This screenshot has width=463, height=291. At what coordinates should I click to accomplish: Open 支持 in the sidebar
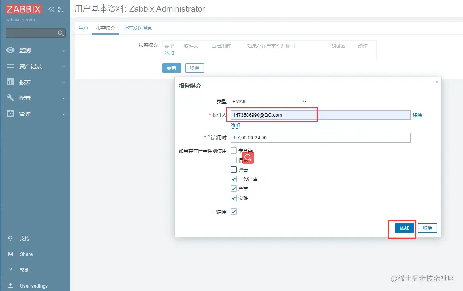25,238
